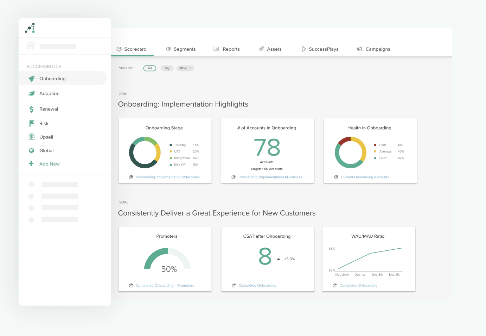The image size is (486, 336).
Task: Go to the Campaigns tab
Action: pyautogui.click(x=373, y=49)
